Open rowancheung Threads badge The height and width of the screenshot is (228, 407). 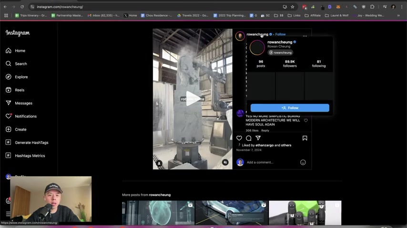click(x=280, y=53)
